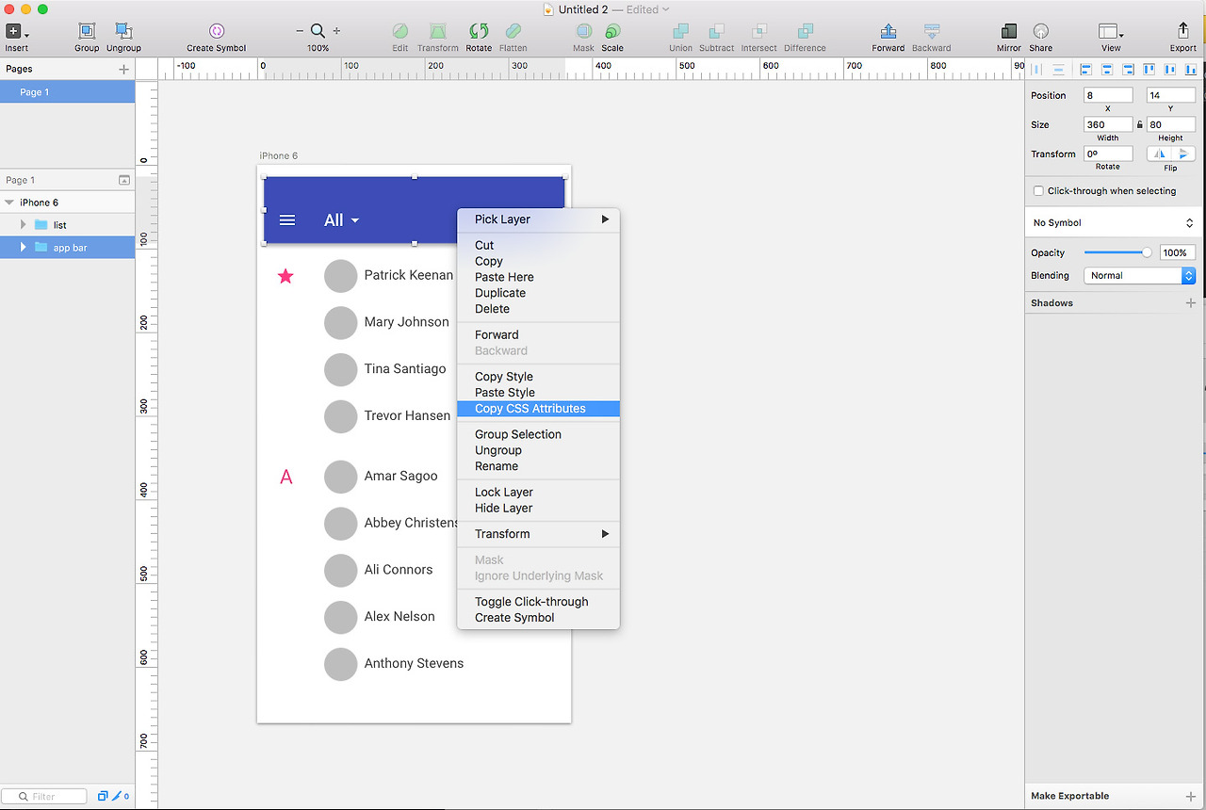Align selection horizontally centered in inspector

point(1106,69)
